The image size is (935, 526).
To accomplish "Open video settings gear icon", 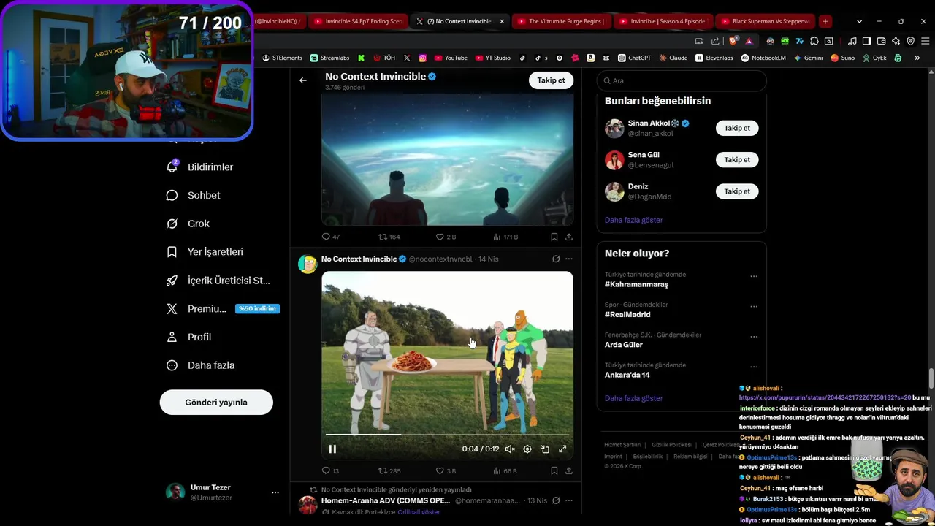I will point(527,449).
